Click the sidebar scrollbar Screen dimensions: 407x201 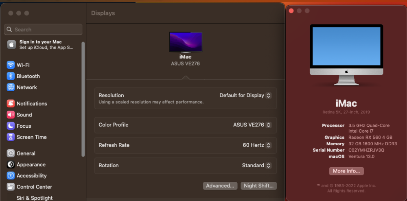click(x=83, y=99)
